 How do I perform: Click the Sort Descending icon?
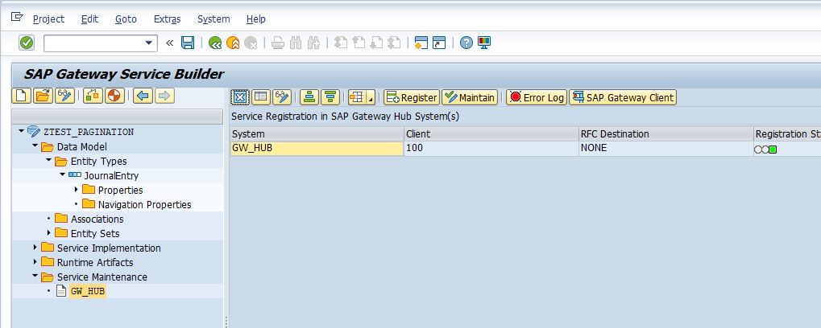pyautogui.click(x=330, y=97)
